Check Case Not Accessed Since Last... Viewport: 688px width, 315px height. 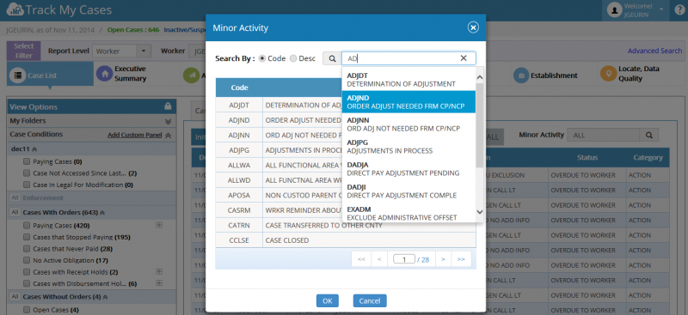click(x=27, y=173)
